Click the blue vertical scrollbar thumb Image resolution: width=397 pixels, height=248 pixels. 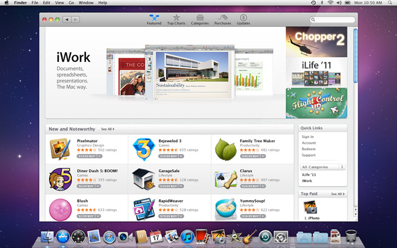point(355,55)
